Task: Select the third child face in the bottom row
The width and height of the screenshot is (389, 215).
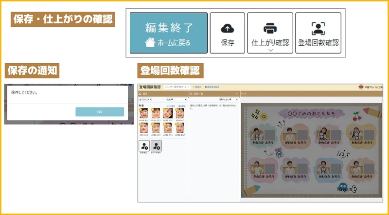Action: pos(168,128)
